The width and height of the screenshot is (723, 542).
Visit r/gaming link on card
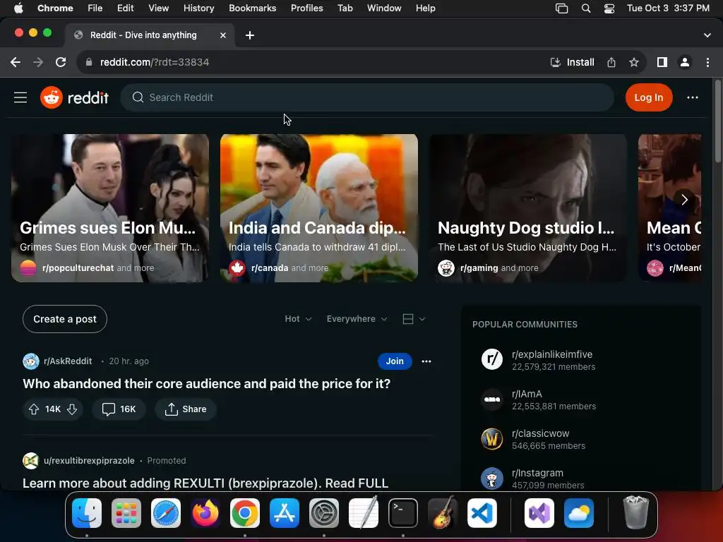479,267
